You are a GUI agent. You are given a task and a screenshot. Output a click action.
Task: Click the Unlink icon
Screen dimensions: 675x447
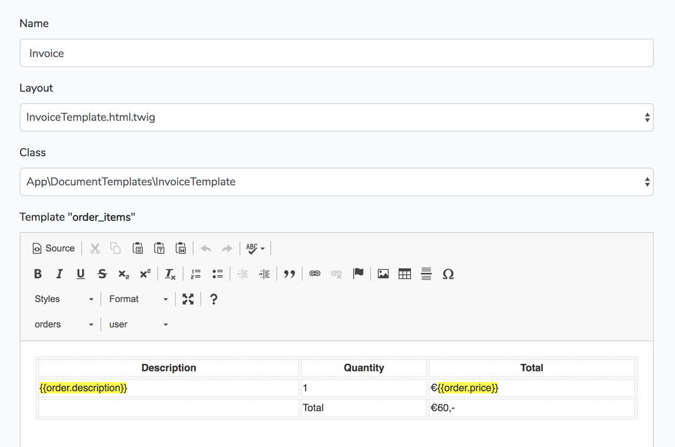point(336,274)
